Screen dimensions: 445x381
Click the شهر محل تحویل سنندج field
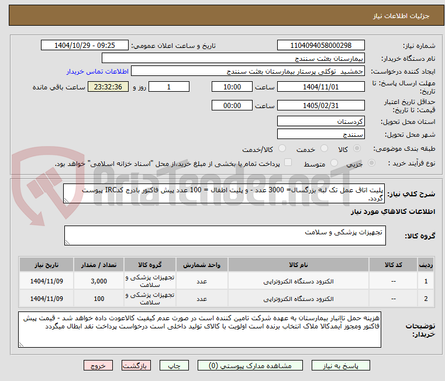coord(320,134)
